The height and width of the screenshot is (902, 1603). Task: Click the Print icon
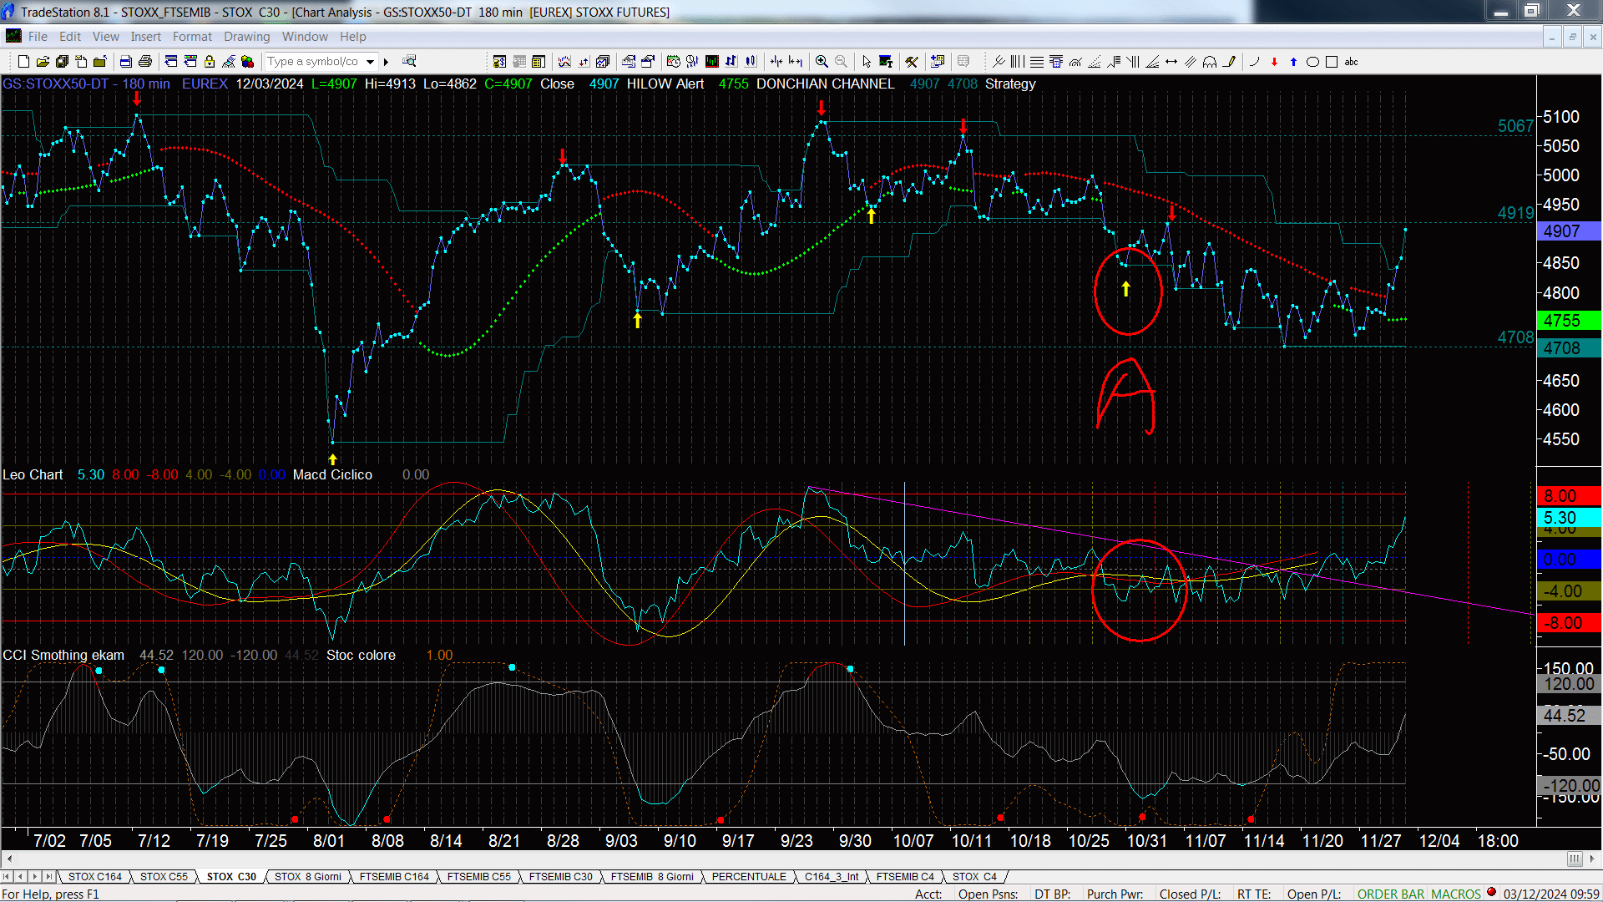pyautogui.click(x=145, y=62)
